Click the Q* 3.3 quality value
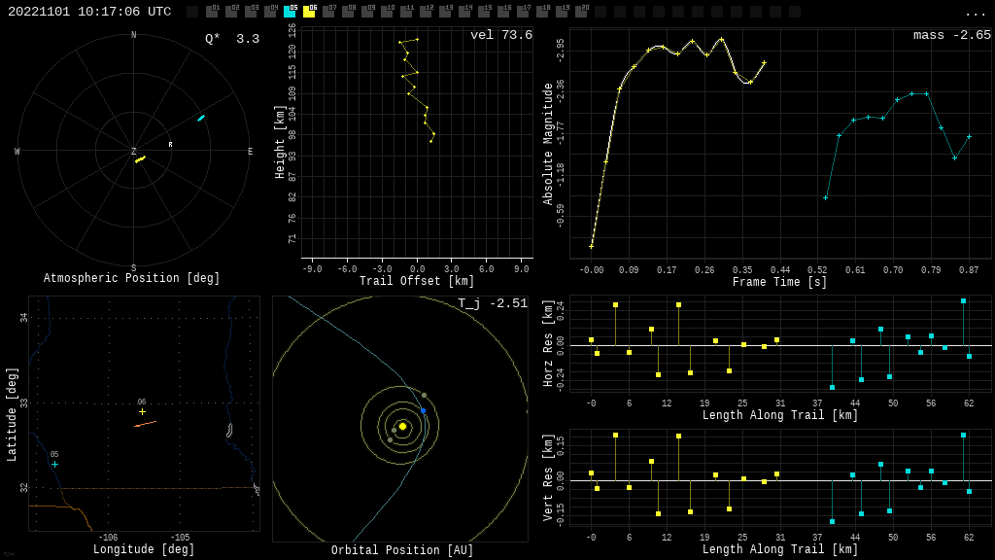This screenshot has width=995, height=560. pyautogui.click(x=232, y=40)
